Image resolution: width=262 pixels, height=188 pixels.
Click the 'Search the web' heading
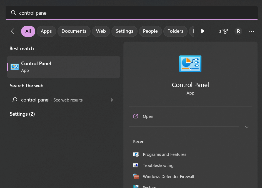(x=27, y=86)
